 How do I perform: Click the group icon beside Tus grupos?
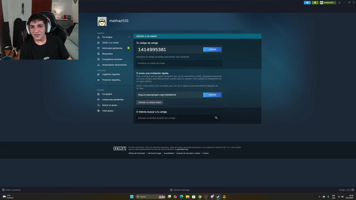pyautogui.click(x=98, y=94)
